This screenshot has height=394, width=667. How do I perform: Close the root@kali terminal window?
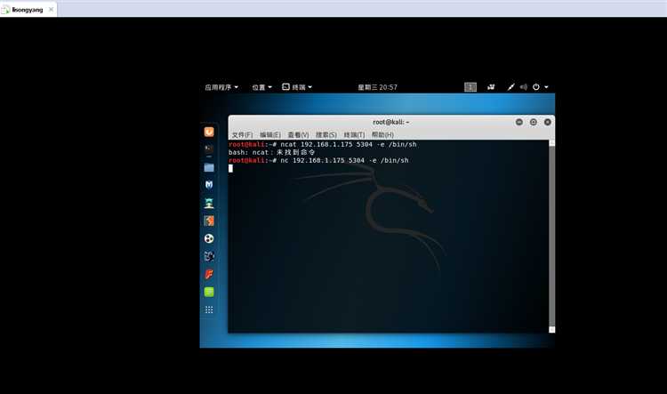548,122
